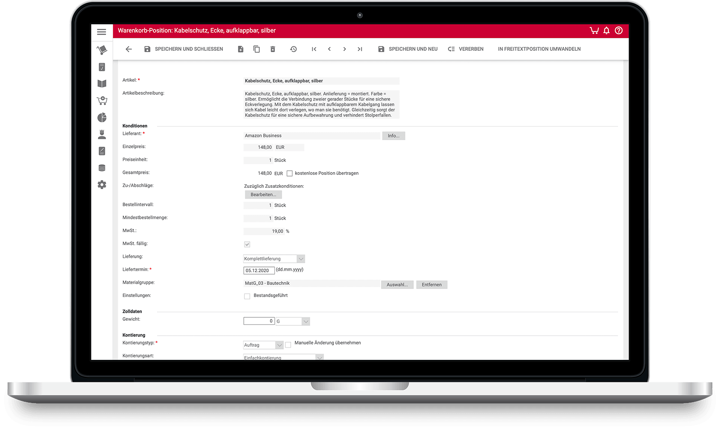
Task: Open the history clock icon
Action: (293, 49)
